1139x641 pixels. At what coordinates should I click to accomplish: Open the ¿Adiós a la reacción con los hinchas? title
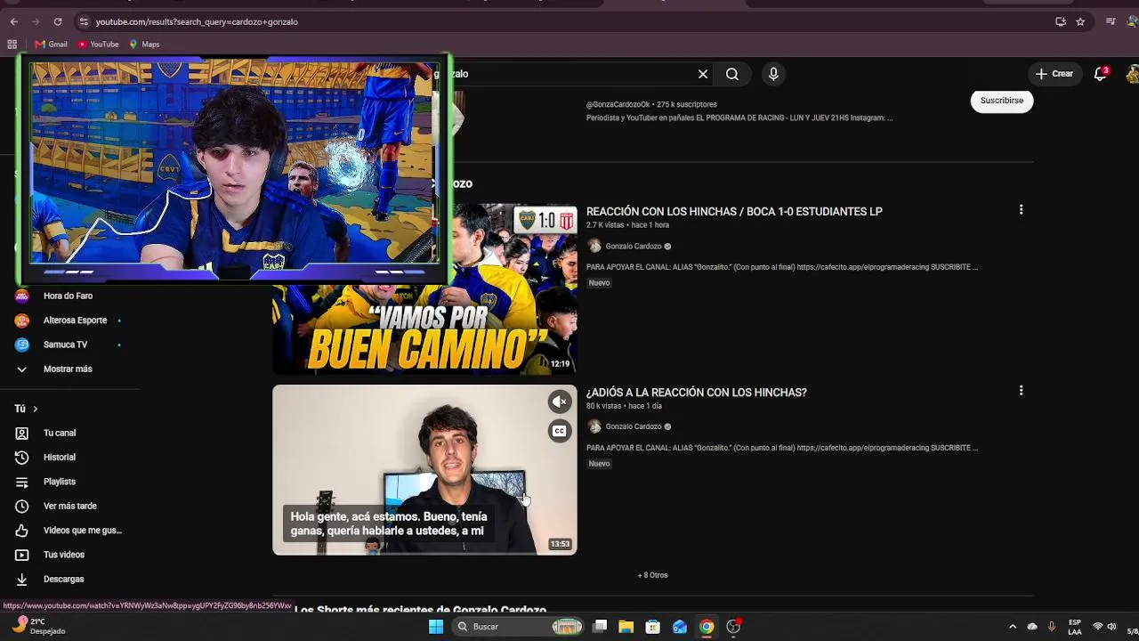coord(696,393)
